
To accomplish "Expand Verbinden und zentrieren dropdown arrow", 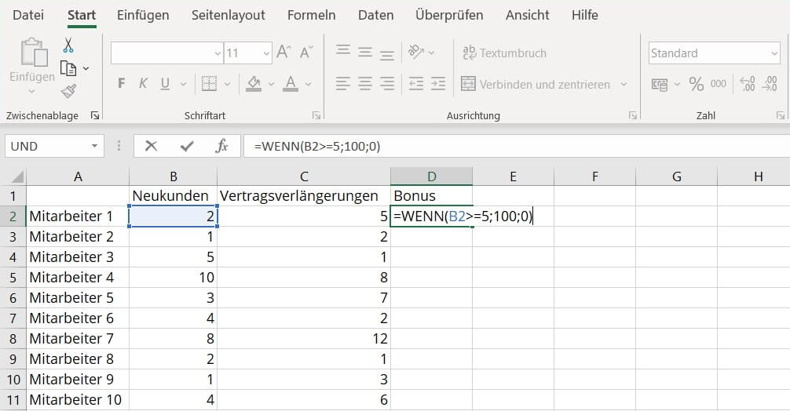I will tap(624, 84).
